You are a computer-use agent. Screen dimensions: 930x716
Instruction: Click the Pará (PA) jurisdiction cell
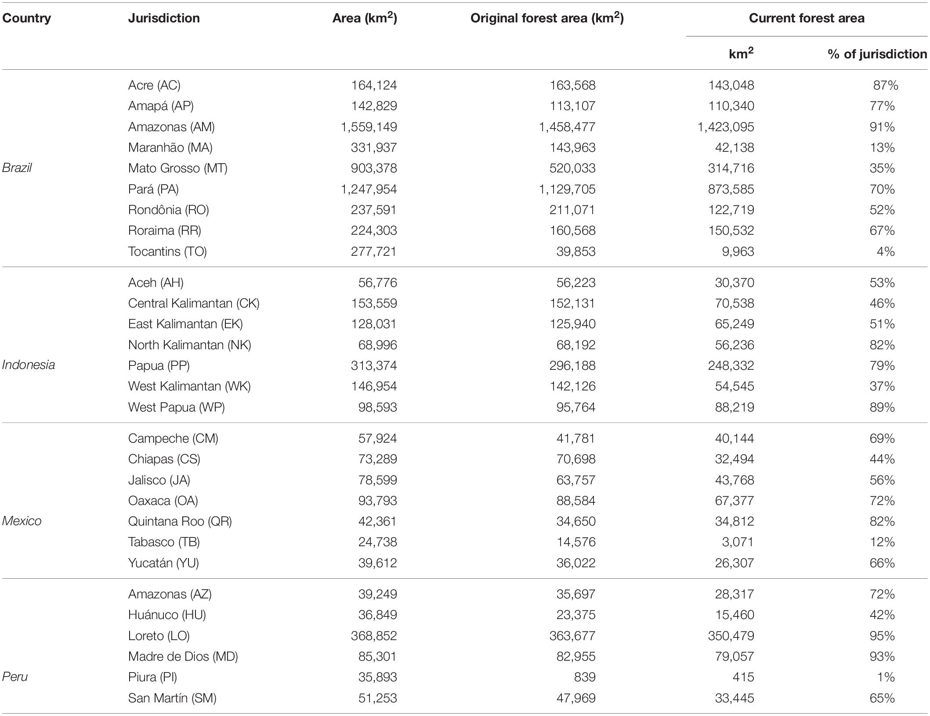[153, 189]
